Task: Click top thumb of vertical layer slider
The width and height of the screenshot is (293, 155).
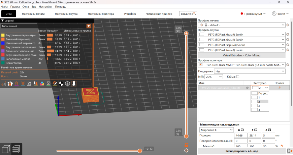Action: click(186, 33)
